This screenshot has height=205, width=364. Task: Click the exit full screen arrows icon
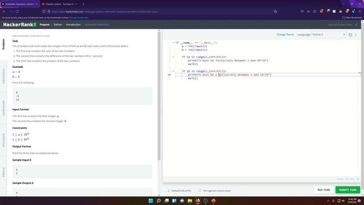[357, 24]
